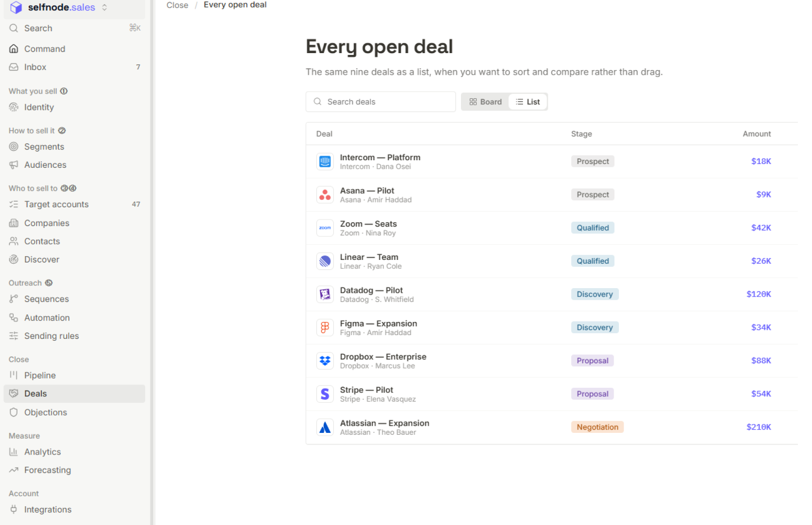The height and width of the screenshot is (525, 812).
Task: Click the Discovery badge on the Figma row
Action: [594, 327]
